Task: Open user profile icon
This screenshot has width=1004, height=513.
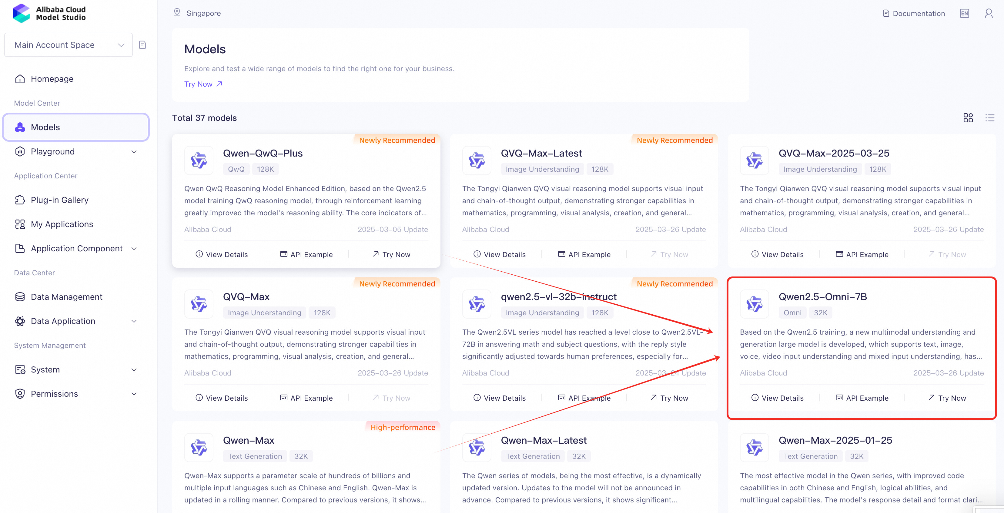Action: (x=989, y=14)
